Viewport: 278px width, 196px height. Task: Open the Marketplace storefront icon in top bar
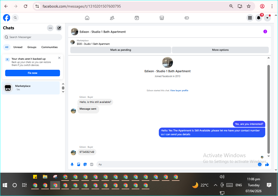tap(162, 18)
